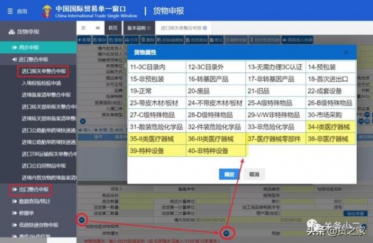Open the hamburger menu beside 应用
Image resolution: width=373 pixels, height=243 pixels.
tap(10, 11)
